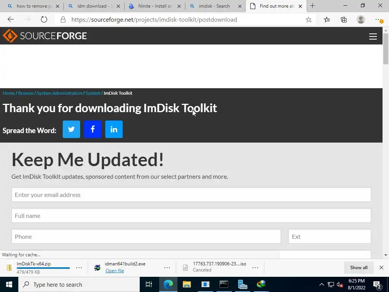
Task: Click the Ext field
Action: tap(329, 236)
